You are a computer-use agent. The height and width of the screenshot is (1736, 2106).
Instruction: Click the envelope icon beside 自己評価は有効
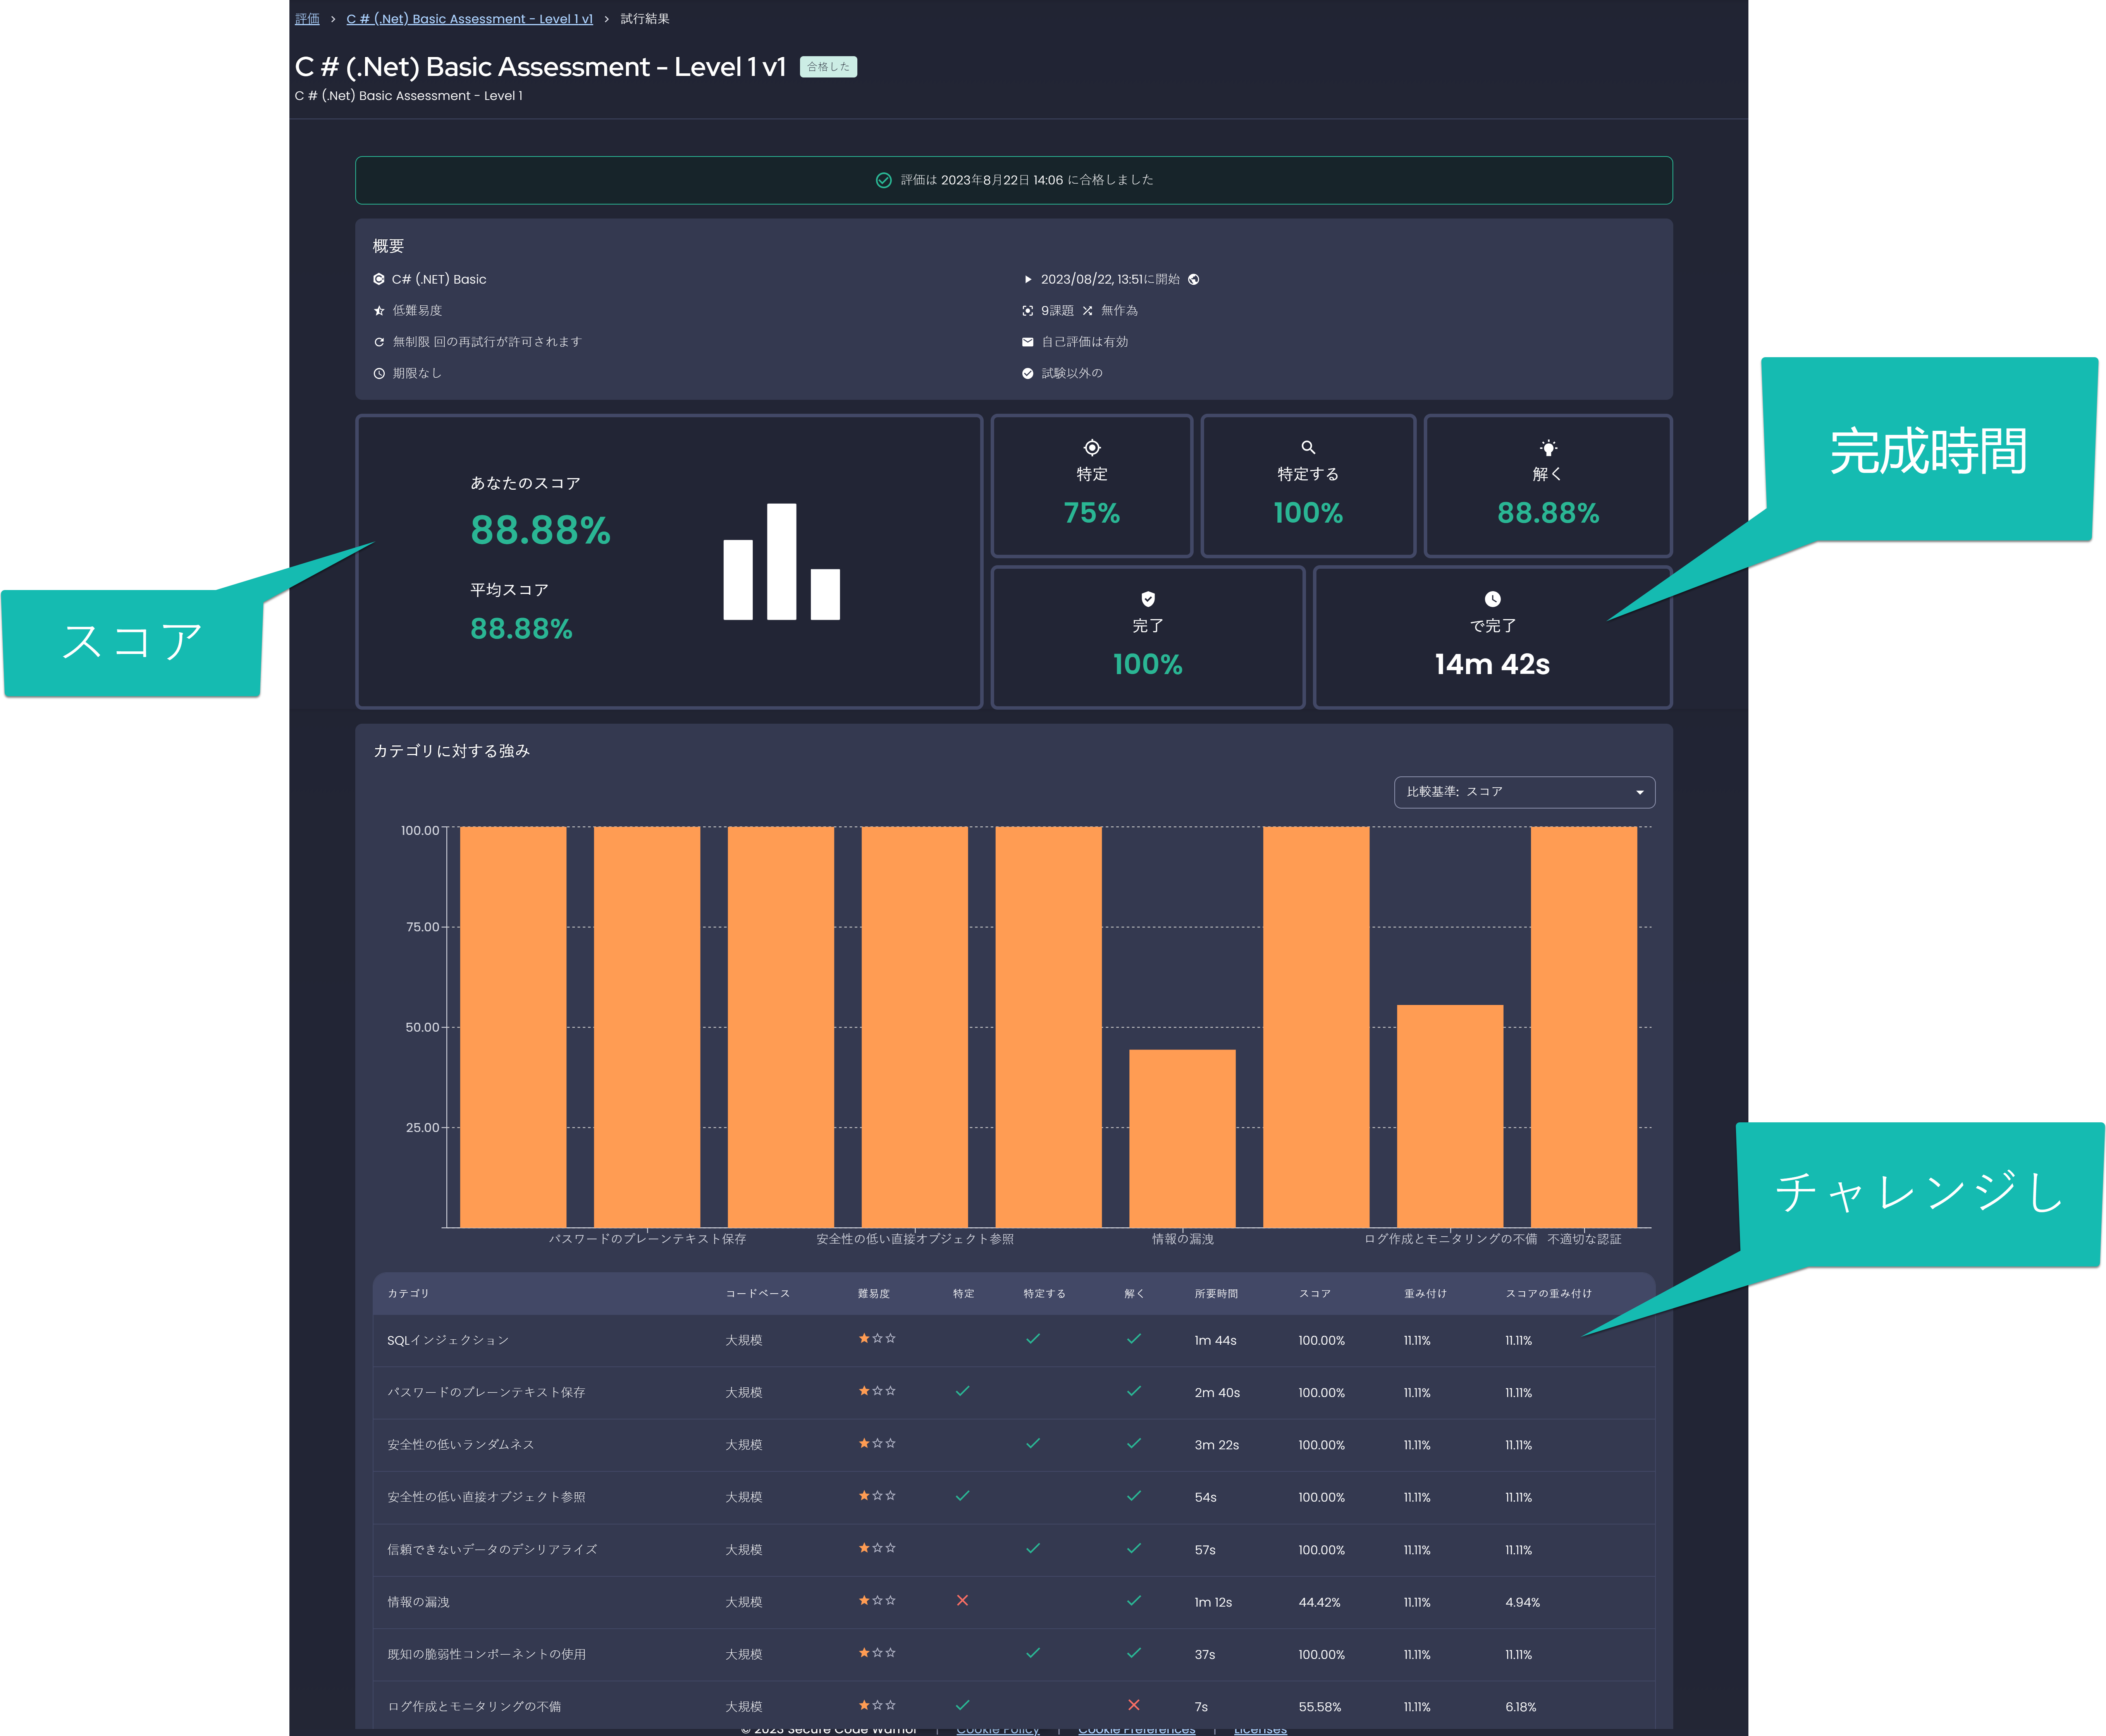[x=1027, y=342]
